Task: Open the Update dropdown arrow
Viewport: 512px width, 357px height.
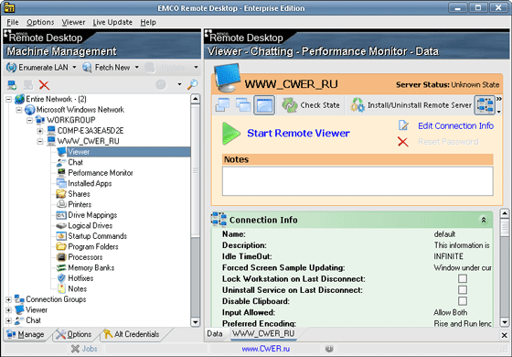Action: click(196, 68)
